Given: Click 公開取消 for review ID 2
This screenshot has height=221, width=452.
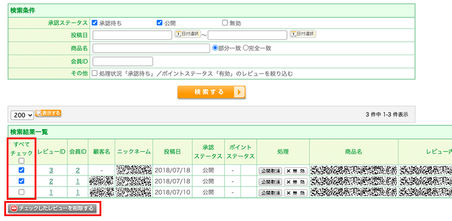Looking at the screenshot, I should click(x=270, y=182).
